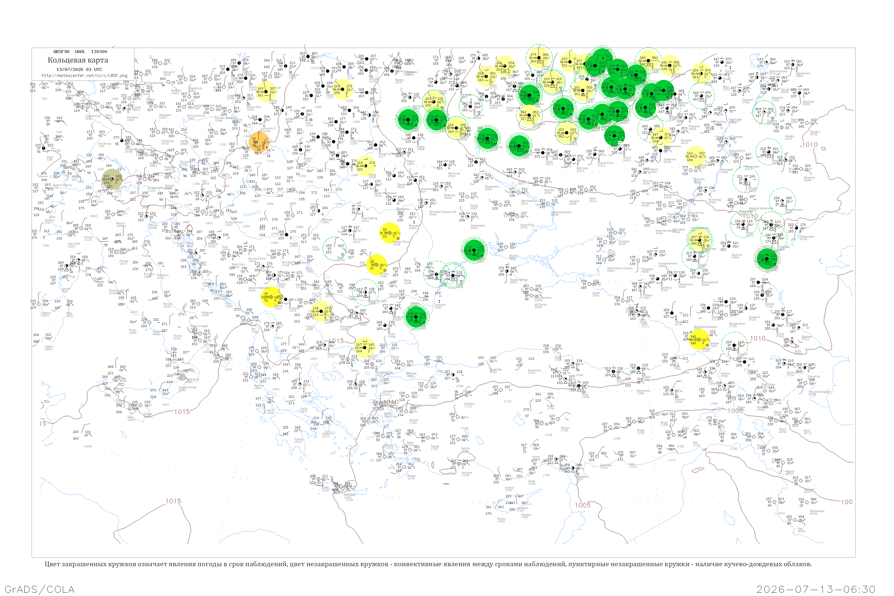Click the "Cluj-Napoca" station label

tap(360, 240)
